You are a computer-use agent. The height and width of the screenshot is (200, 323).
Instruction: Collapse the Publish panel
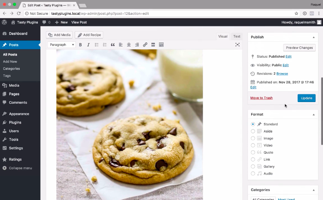314,37
